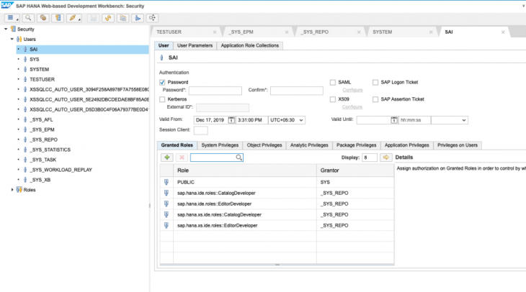Click the Configure link under X509
The height and width of the screenshot is (292, 526).
352,107
